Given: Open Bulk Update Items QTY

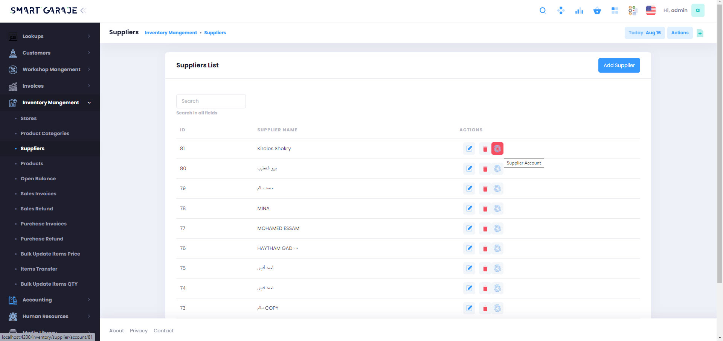Looking at the screenshot, I should pyautogui.click(x=49, y=284).
